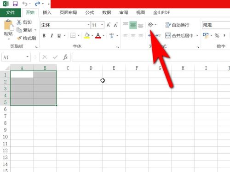Open the fill color dropdown arrow
The image size is (230, 172).
92,35
